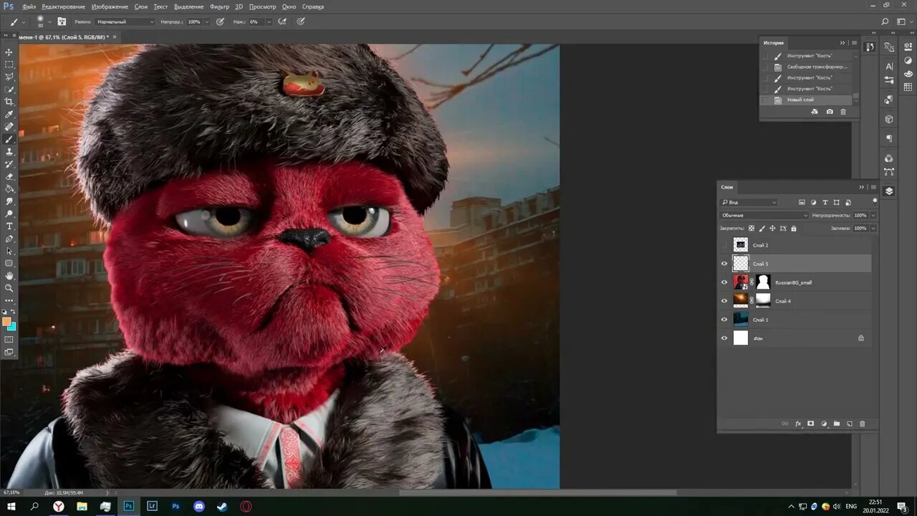The image size is (917, 516).
Task: Open Photoshop in Windows taskbar
Action: (128, 506)
